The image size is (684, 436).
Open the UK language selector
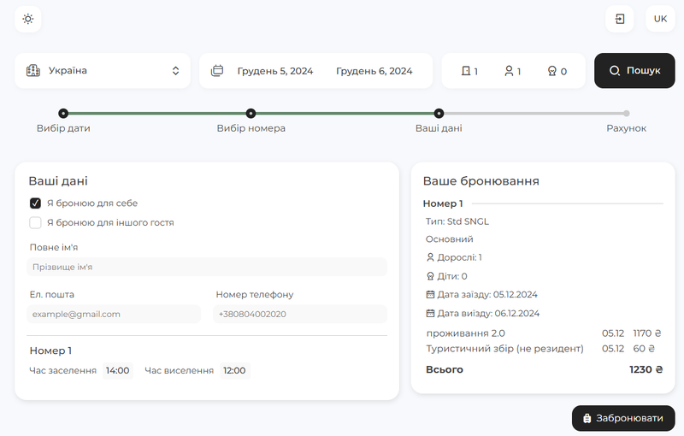[x=660, y=19]
